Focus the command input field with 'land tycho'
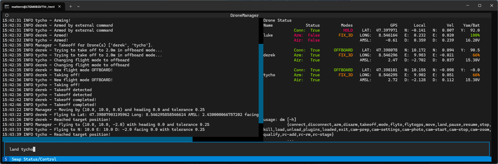 click(x=247, y=149)
